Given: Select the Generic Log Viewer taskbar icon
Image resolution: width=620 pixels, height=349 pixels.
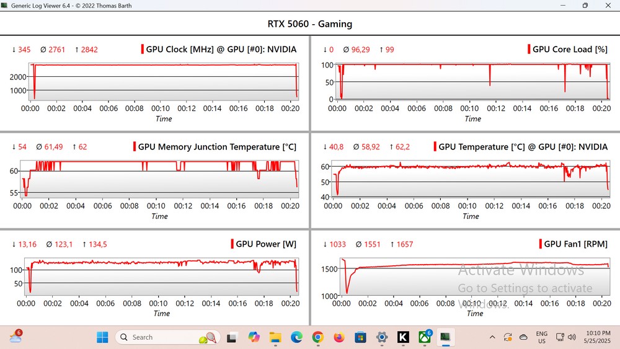Looking at the screenshot, I should (446, 337).
